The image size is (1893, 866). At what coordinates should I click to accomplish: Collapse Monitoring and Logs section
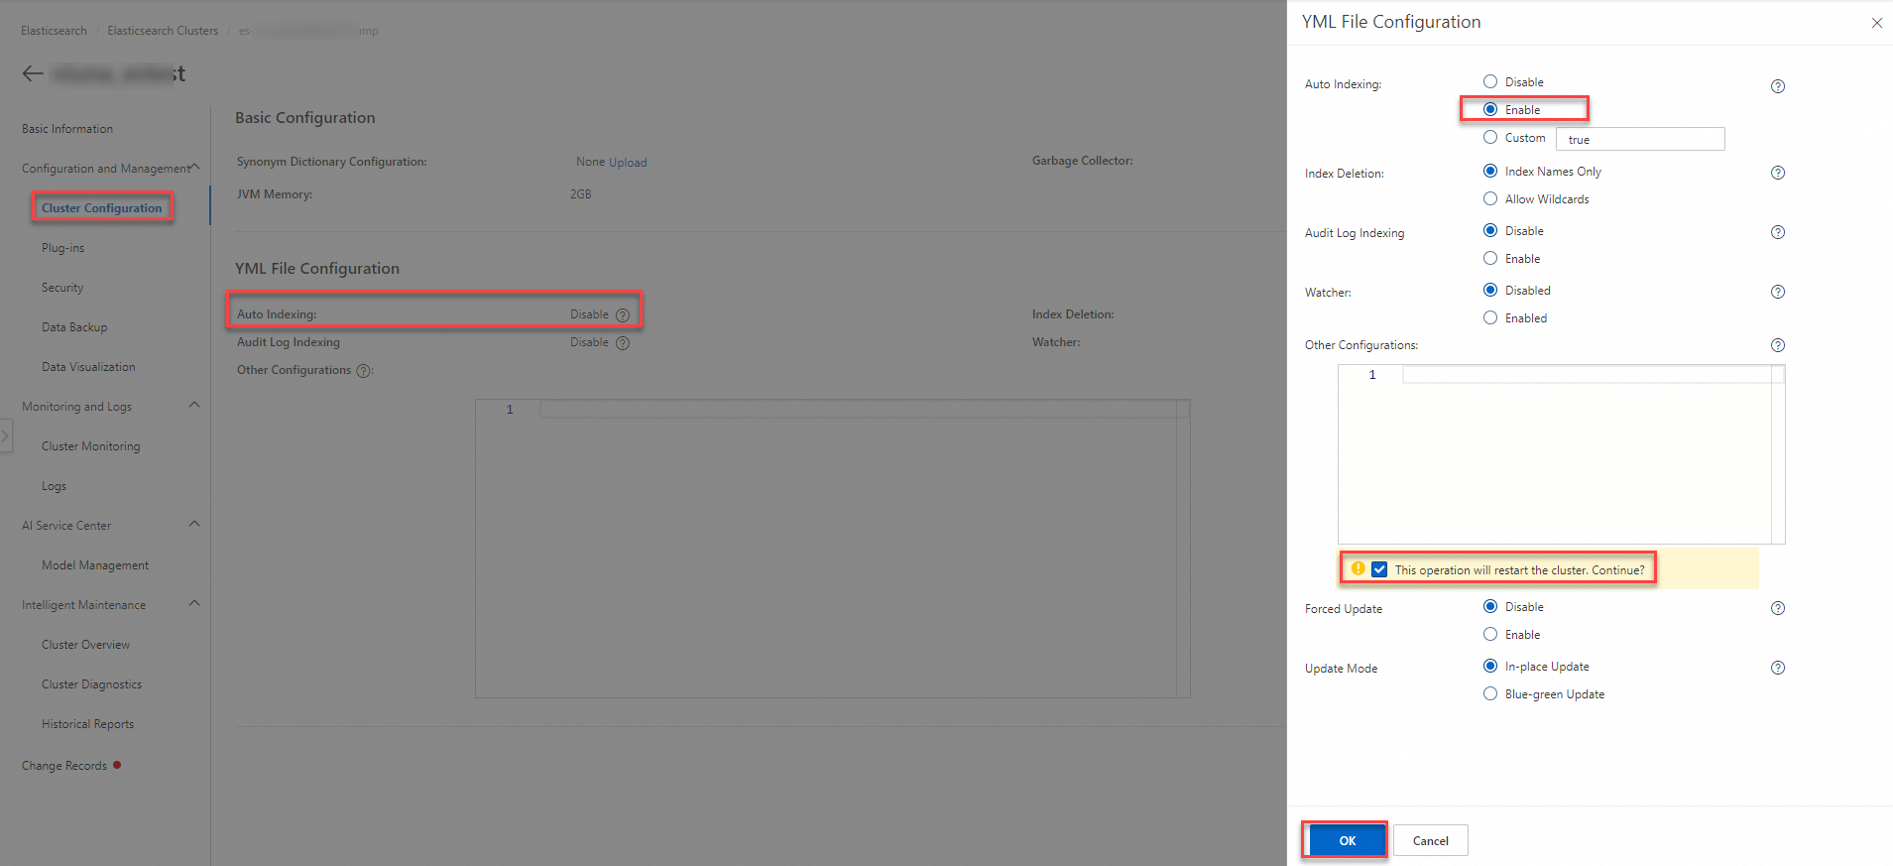coord(194,405)
